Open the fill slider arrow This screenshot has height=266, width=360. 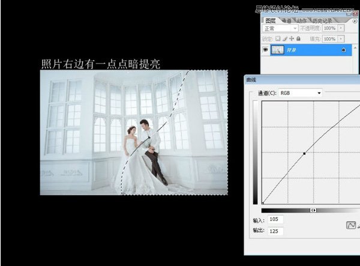click(x=341, y=39)
